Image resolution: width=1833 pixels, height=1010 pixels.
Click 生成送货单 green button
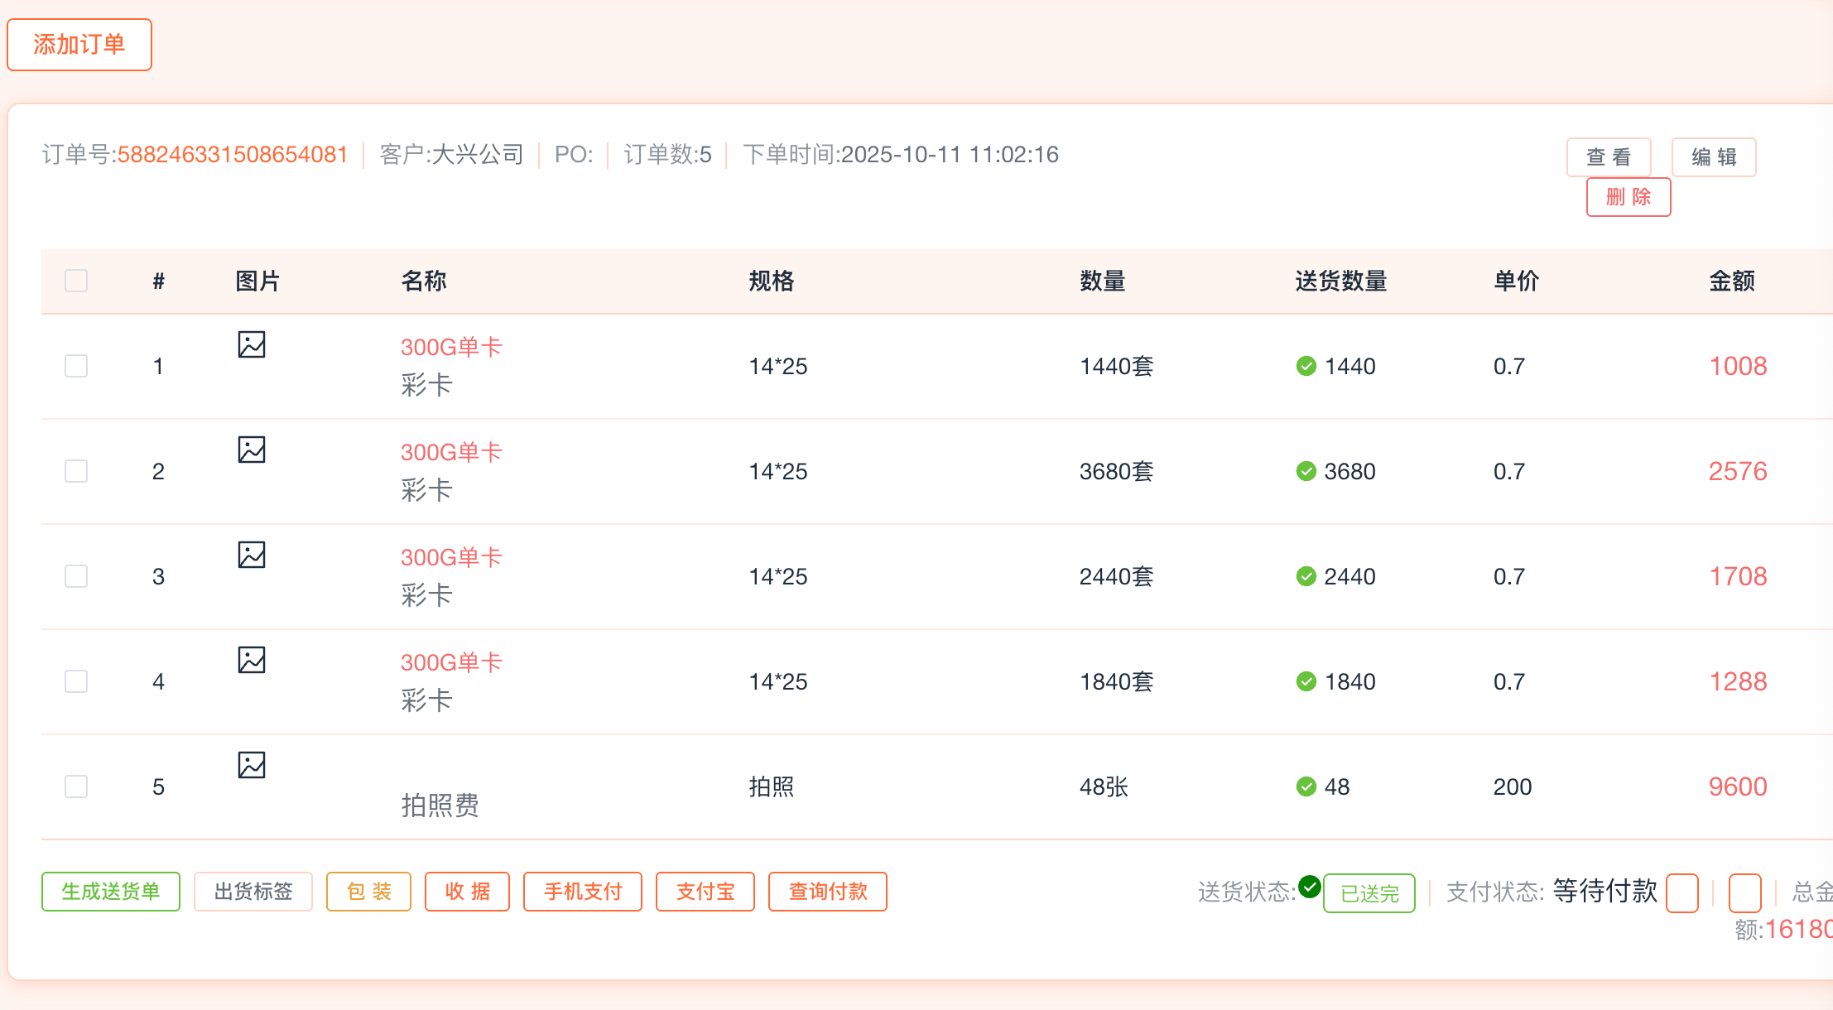tap(111, 892)
